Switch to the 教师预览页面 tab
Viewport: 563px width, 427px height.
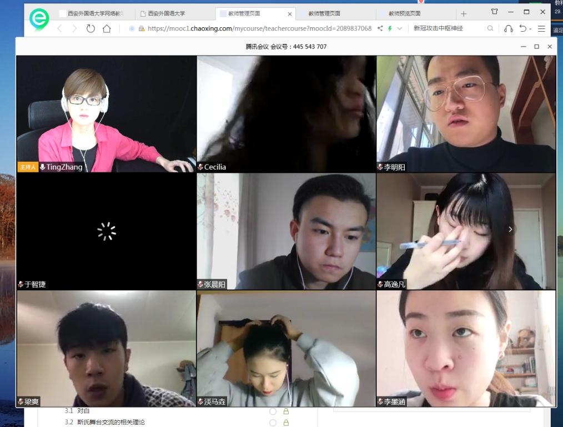click(404, 13)
